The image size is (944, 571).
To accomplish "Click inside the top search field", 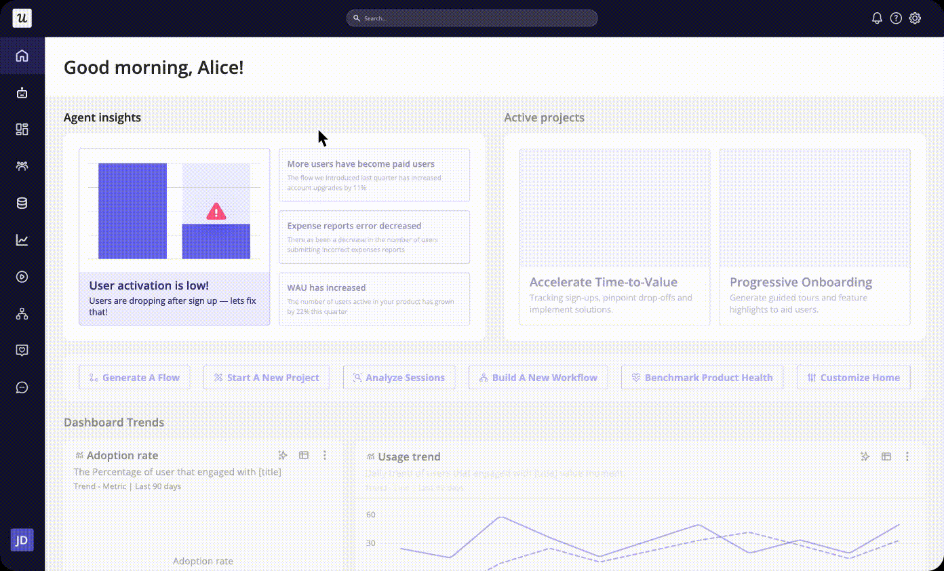I will coord(471,18).
